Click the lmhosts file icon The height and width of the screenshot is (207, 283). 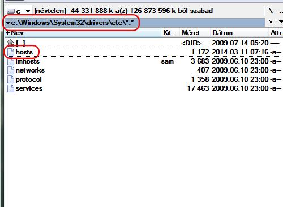point(11,61)
